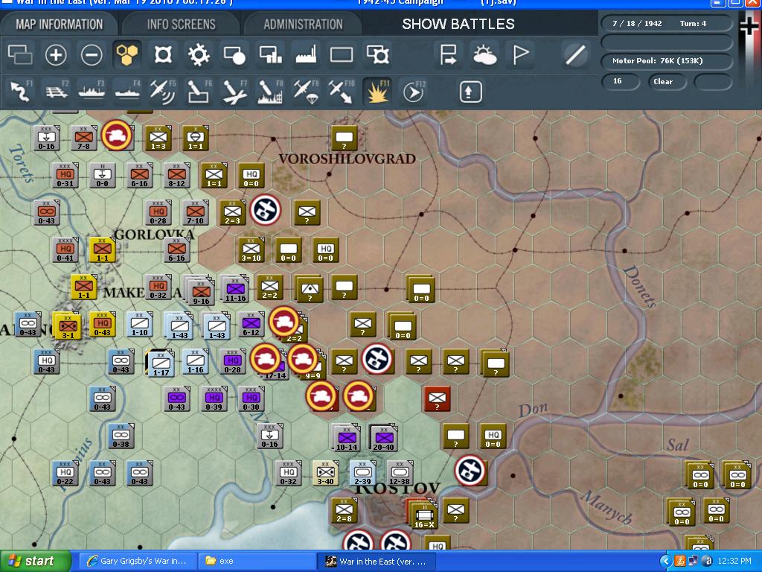Viewport: 762px width, 572px height.
Task: Select F7 bomb airfield mode
Action: [234, 91]
